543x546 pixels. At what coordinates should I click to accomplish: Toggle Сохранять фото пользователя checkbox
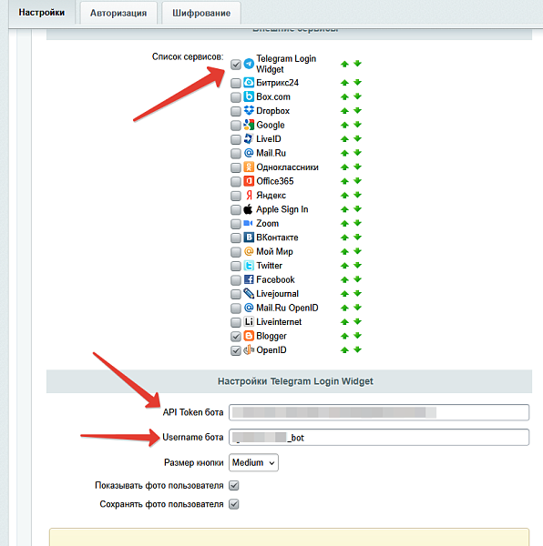[x=234, y=504]
